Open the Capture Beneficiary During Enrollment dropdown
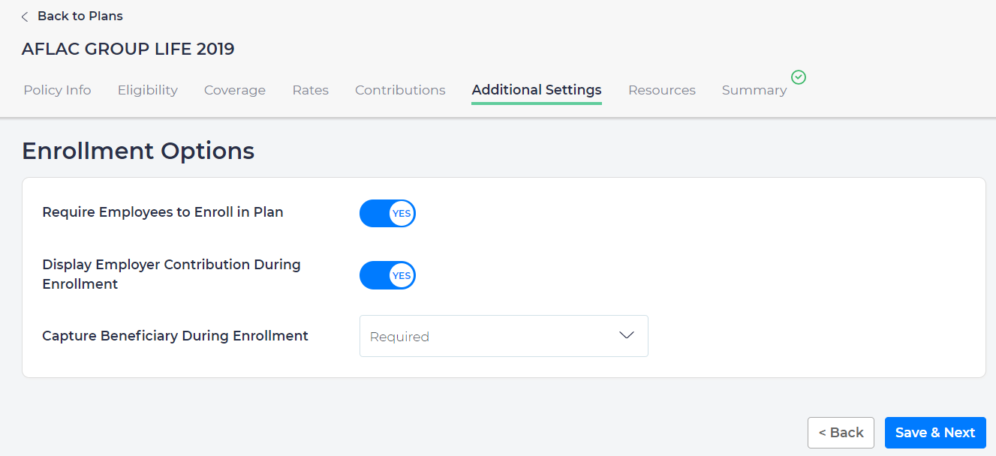Viewport: 996px width, 456px height. tap(503, 336)
